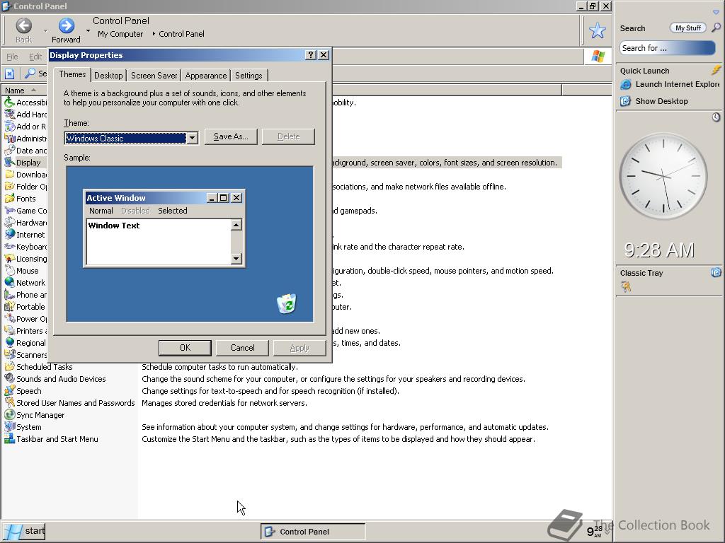Click the Recycle Bin in theme sample
Viewport: 725px width, 543px height.
click(287, 303)
